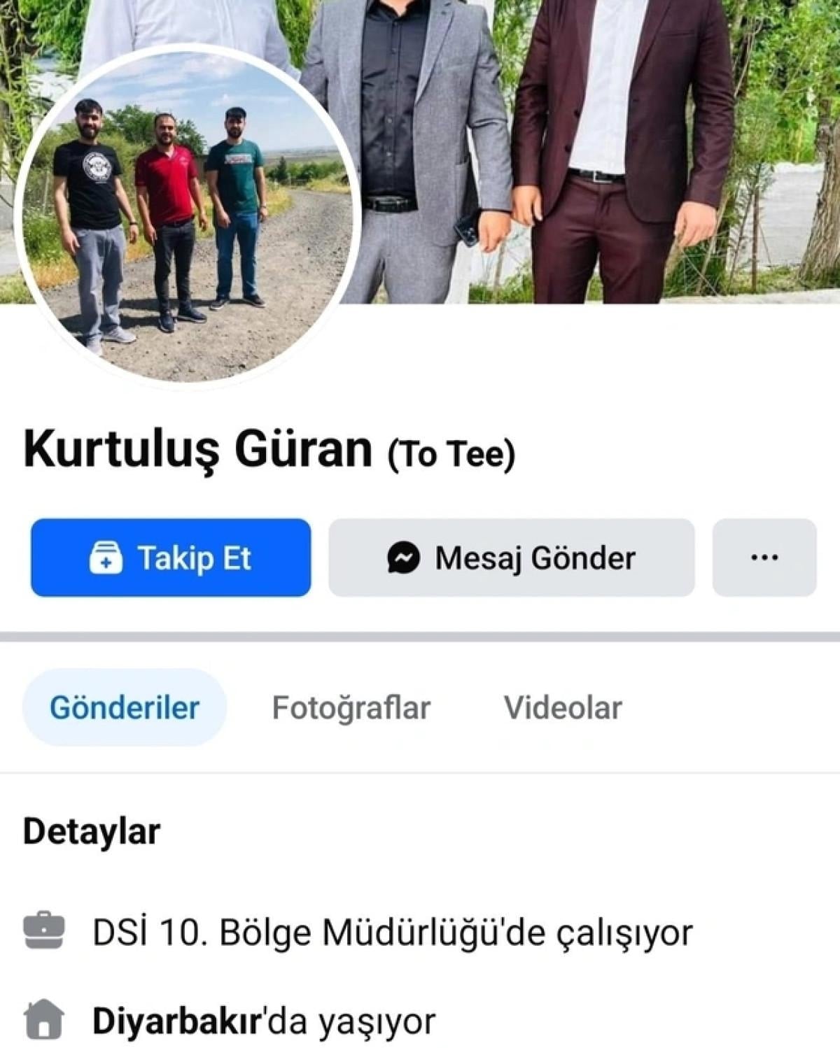Screen dimensions: 840x1048
Task: Select the Gönderiler tab
Action: click(x=125, y=707)
